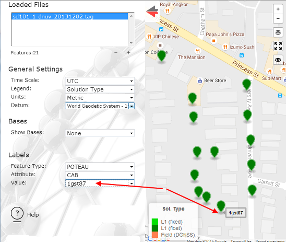Expand the Datum World Geodetic System dropdown

click(x=100, y=106)
